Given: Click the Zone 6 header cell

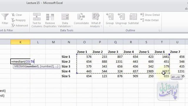Looking at the screenshot, I should point(162,52).
